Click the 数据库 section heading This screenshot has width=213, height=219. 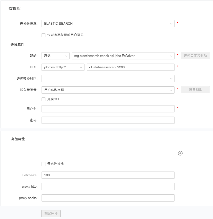pos(14,8)
